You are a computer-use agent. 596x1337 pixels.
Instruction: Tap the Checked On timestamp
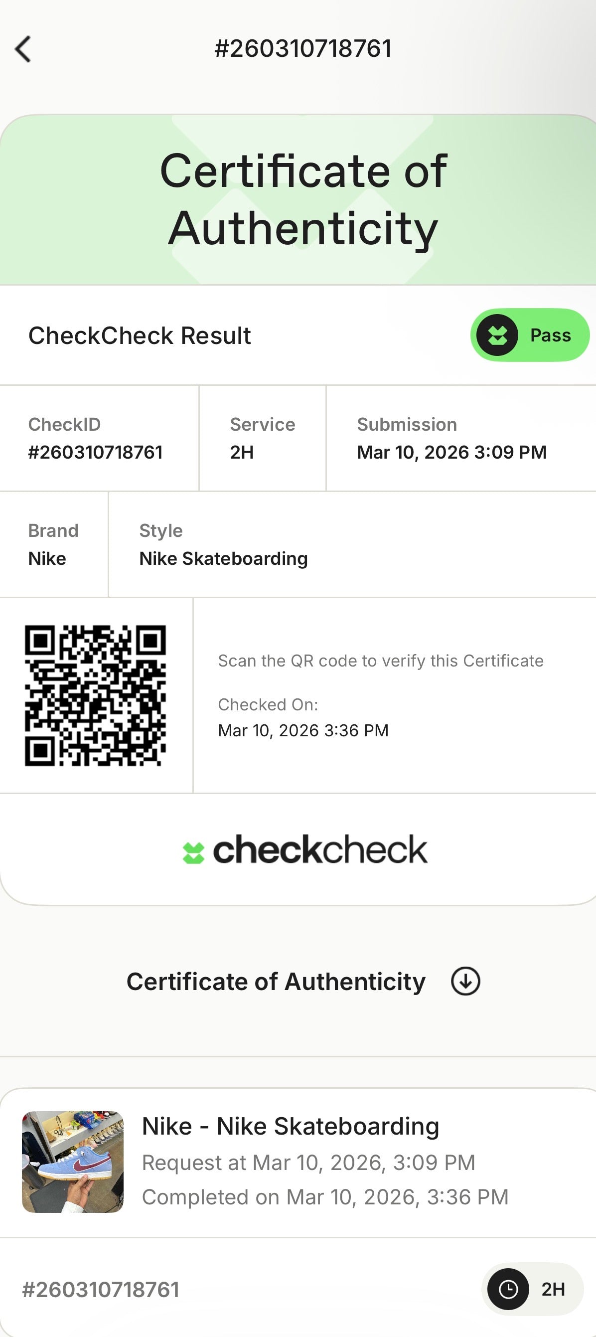[303, 730]
